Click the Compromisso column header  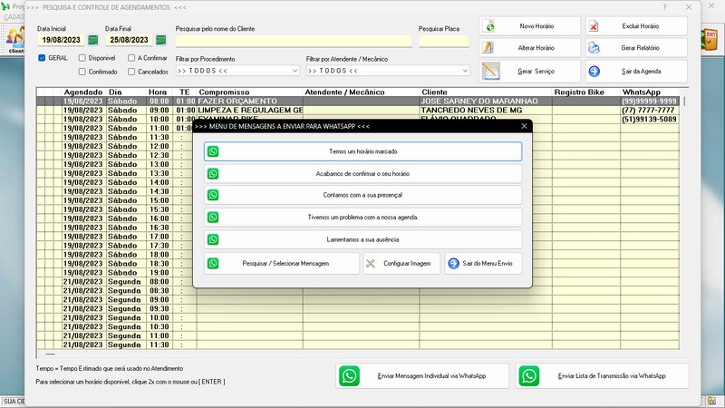(224, 92)
